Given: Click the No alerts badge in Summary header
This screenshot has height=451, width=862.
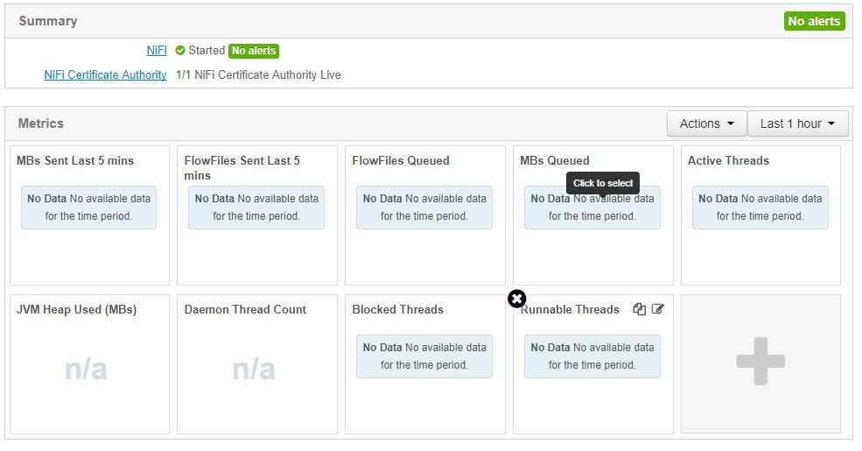Looking at the screenshot, I should pyautogui.click(x=814, y=21).
